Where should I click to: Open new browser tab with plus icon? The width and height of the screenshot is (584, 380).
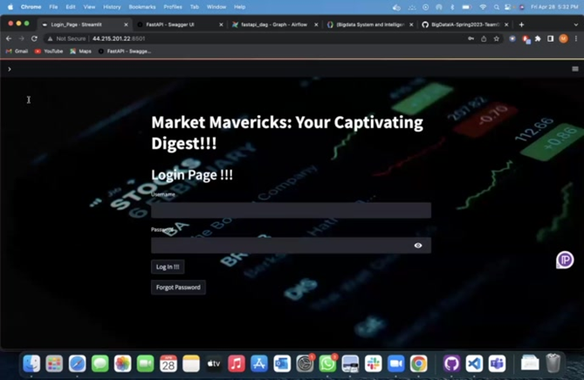521,24
